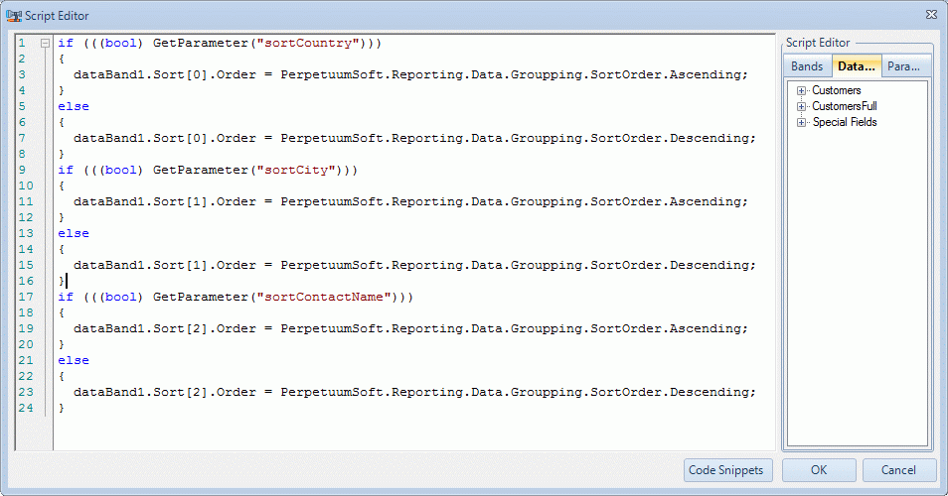Confirm the script with OK
Image resolution: width=948 pixels, height=496 pixels.
[819, 470]
